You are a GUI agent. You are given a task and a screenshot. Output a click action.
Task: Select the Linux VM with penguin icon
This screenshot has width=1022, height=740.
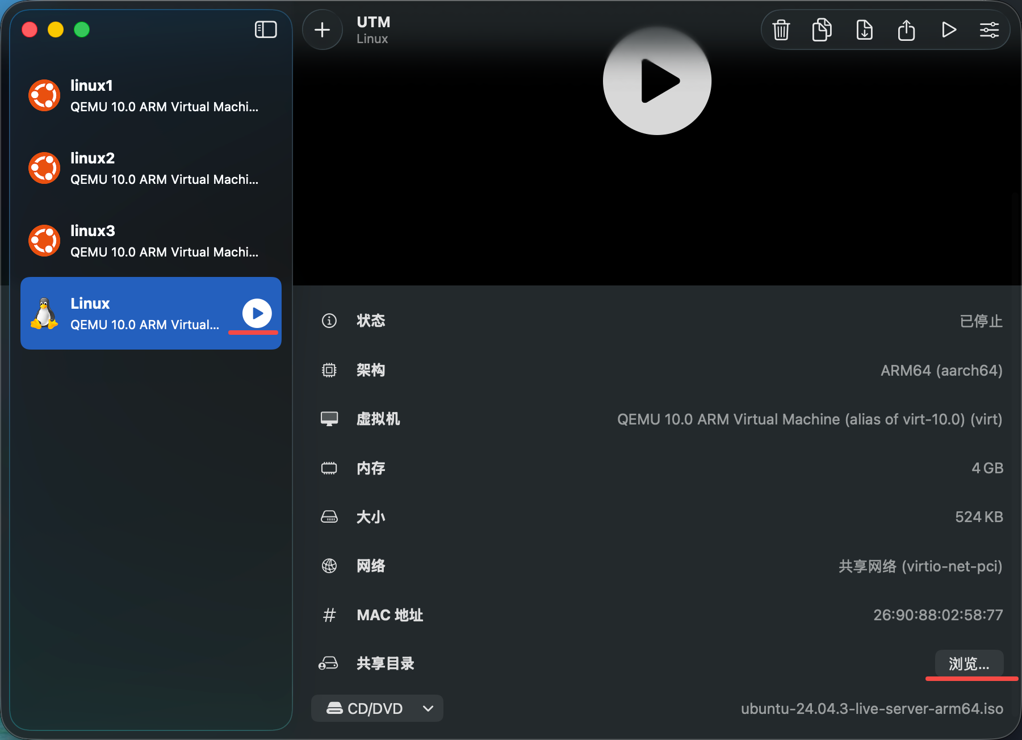click(x=151, y=313)
